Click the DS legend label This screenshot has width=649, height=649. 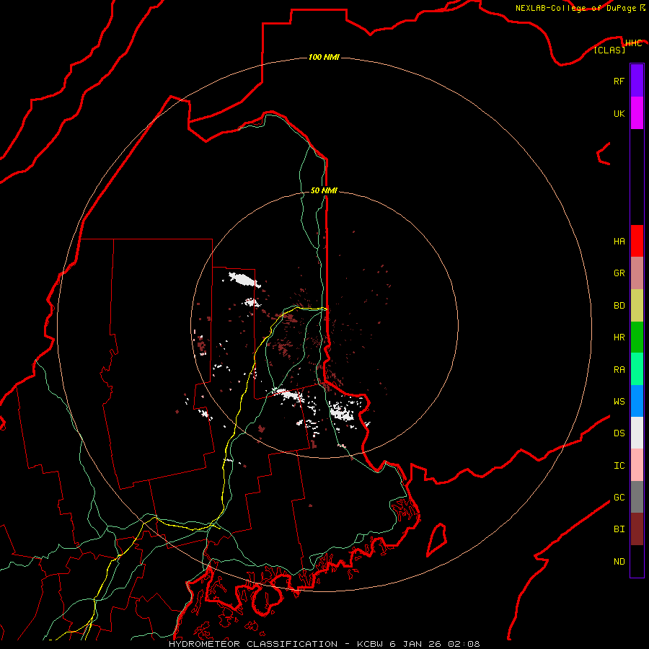click(619, 433)
